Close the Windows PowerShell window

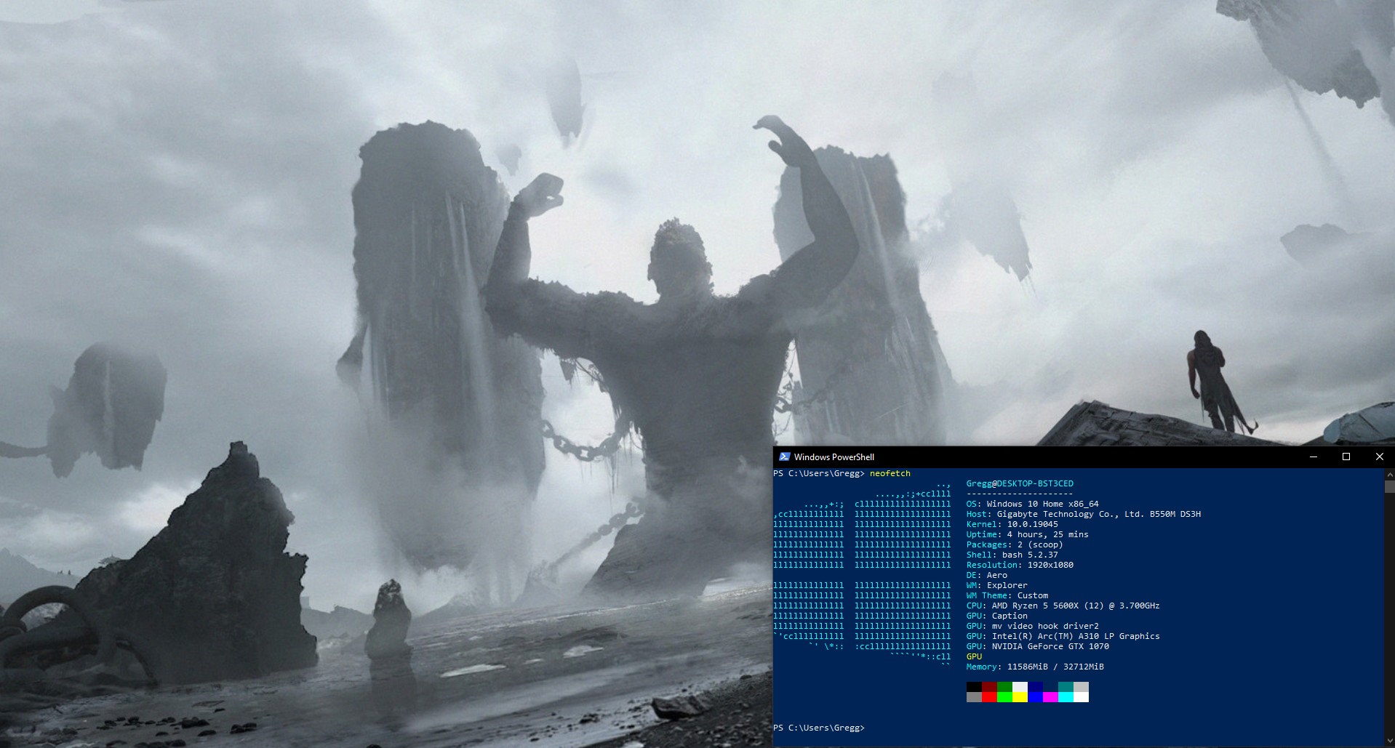[x=1378, y=457]
